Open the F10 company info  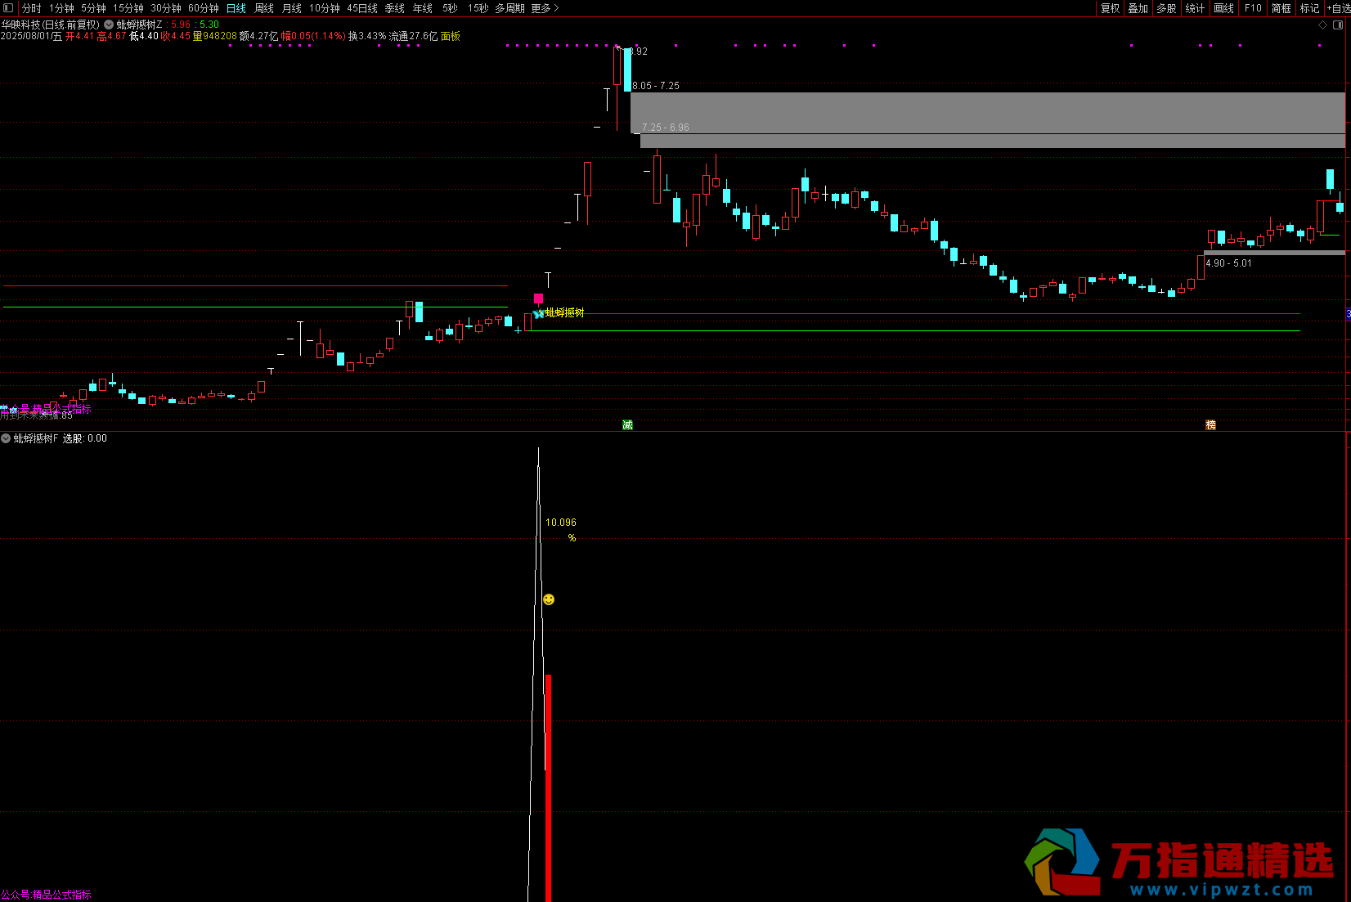point(1253,8)
